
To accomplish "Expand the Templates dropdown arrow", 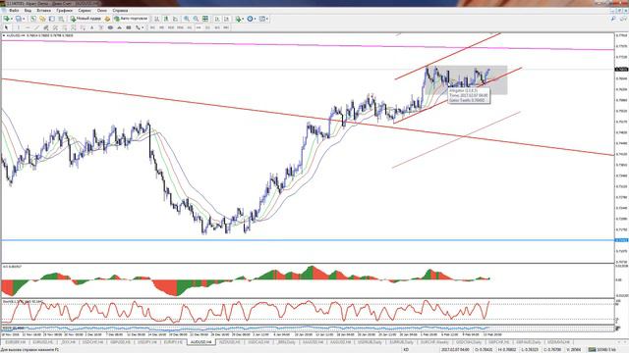I will click(267, 19).
